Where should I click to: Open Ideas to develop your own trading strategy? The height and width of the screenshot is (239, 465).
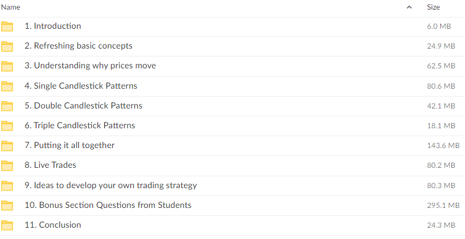110,185
